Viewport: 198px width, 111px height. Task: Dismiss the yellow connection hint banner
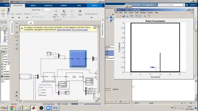95,27
